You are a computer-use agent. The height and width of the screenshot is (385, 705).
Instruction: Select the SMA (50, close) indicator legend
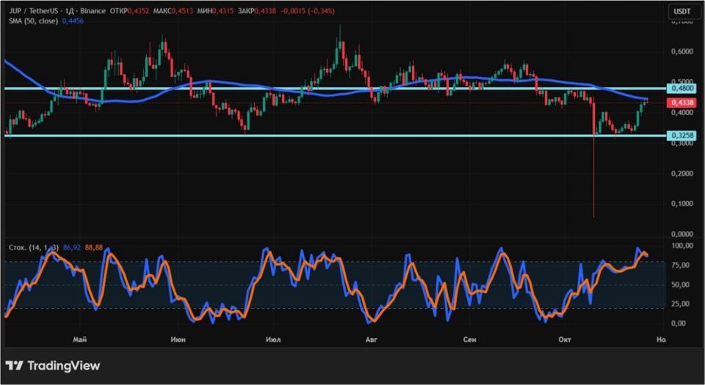click(x=32, y=22)
